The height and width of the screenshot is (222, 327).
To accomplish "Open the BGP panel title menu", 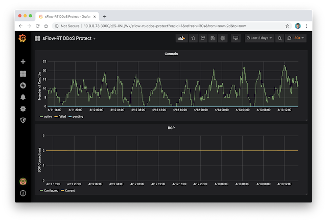I will point(171,128).
